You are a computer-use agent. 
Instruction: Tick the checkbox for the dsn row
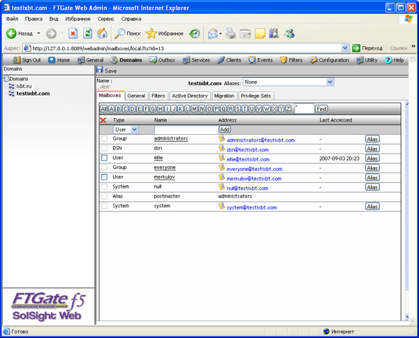[104, 148]
